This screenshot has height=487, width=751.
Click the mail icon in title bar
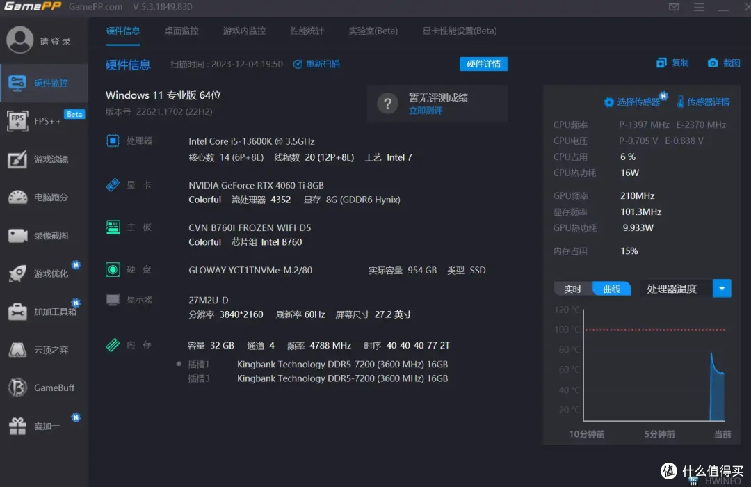[674, 7]
